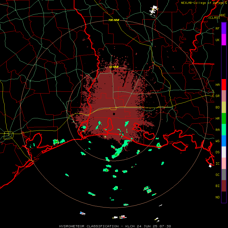Click the UK magenta legend swatch
228x228 pixels.
point(224,40)
